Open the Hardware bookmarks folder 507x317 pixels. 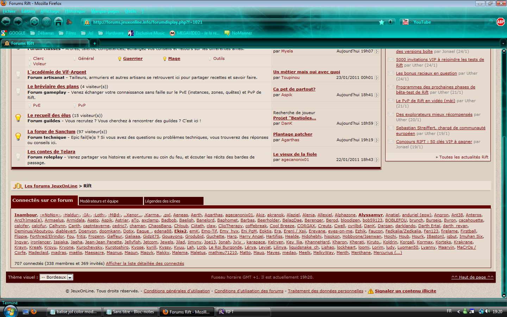(x=111, y=33)
